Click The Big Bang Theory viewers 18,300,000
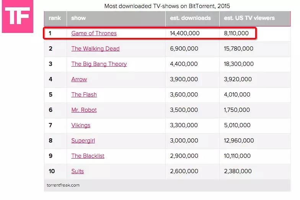Viewport: 300px width, 200px height. point(239,64)
